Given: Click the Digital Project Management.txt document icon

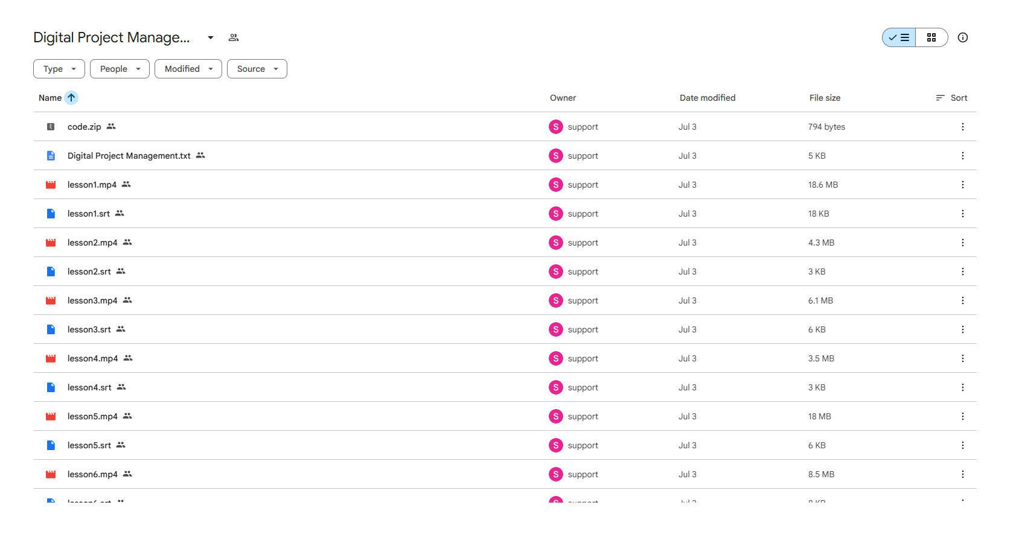Looking at the screenshot, I should (x=51, y=156).
